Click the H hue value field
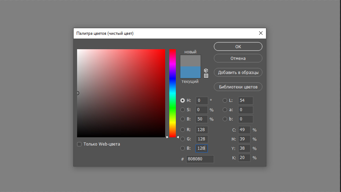The image size is (341, 192). coord(202,100)
